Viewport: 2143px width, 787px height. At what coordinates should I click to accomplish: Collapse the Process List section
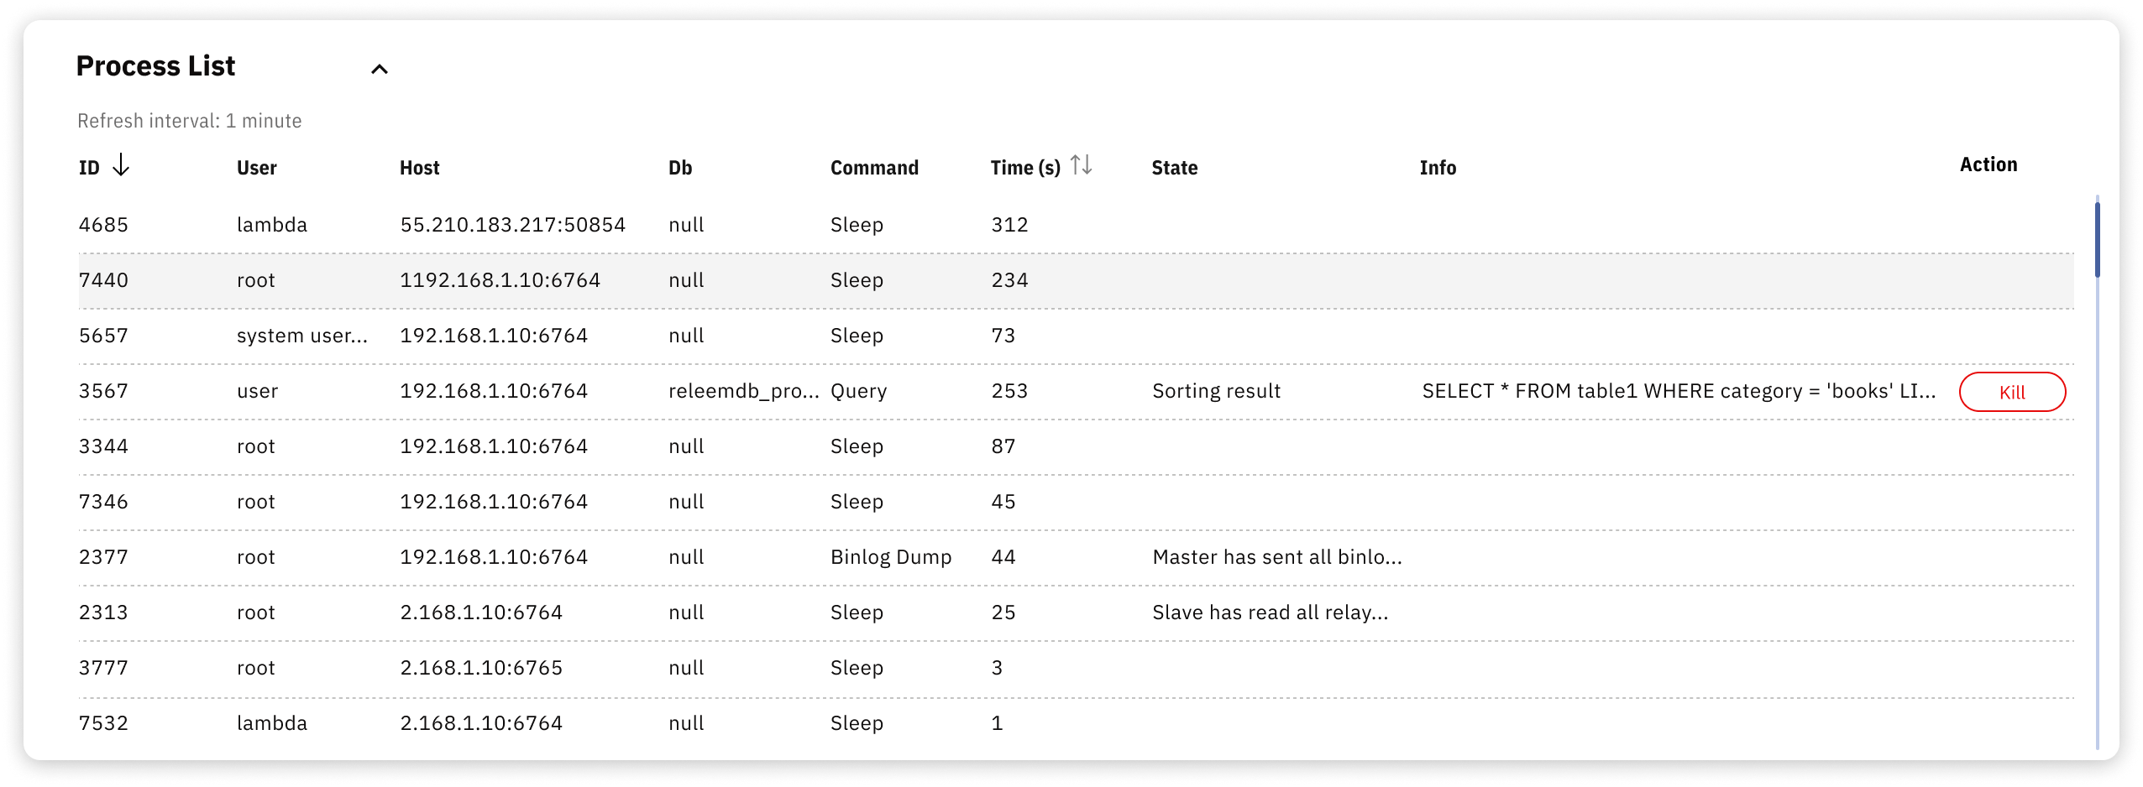point(380,69)
